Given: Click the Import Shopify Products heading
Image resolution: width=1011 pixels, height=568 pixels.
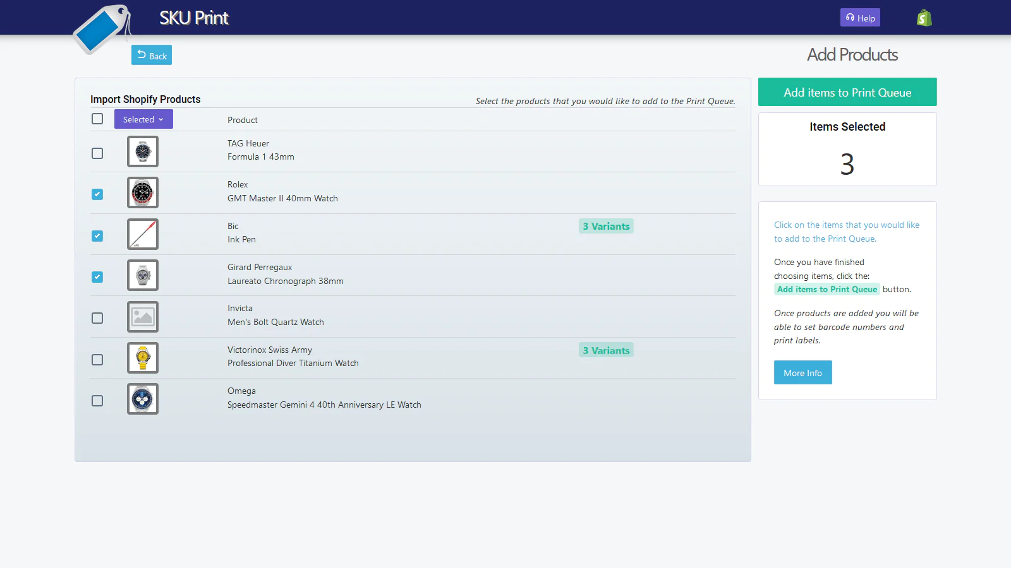Looking at the screenshot, I should [x=145, y=99].
